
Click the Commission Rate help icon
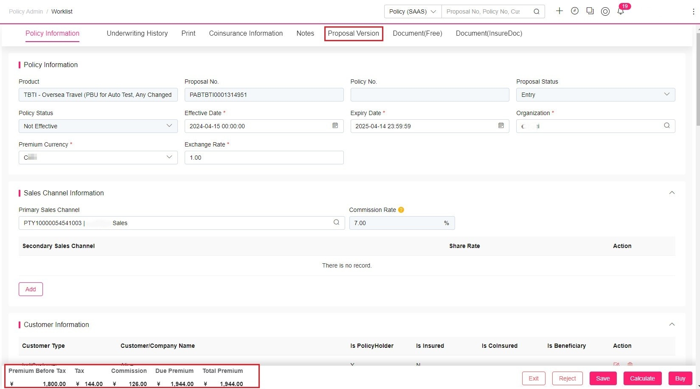click(401, 210)
